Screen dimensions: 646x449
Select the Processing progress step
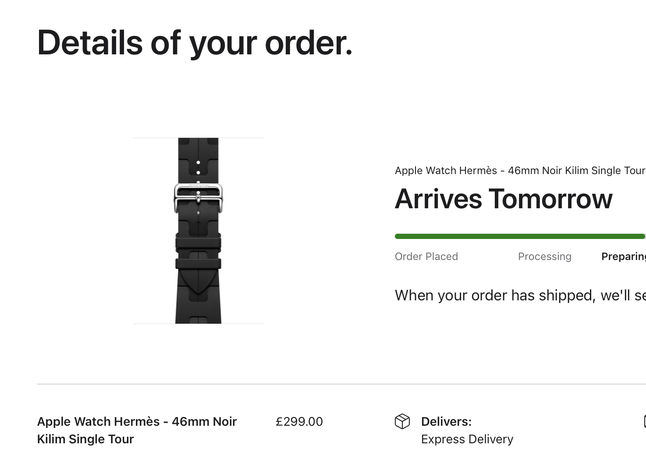[x=544, y=257]
